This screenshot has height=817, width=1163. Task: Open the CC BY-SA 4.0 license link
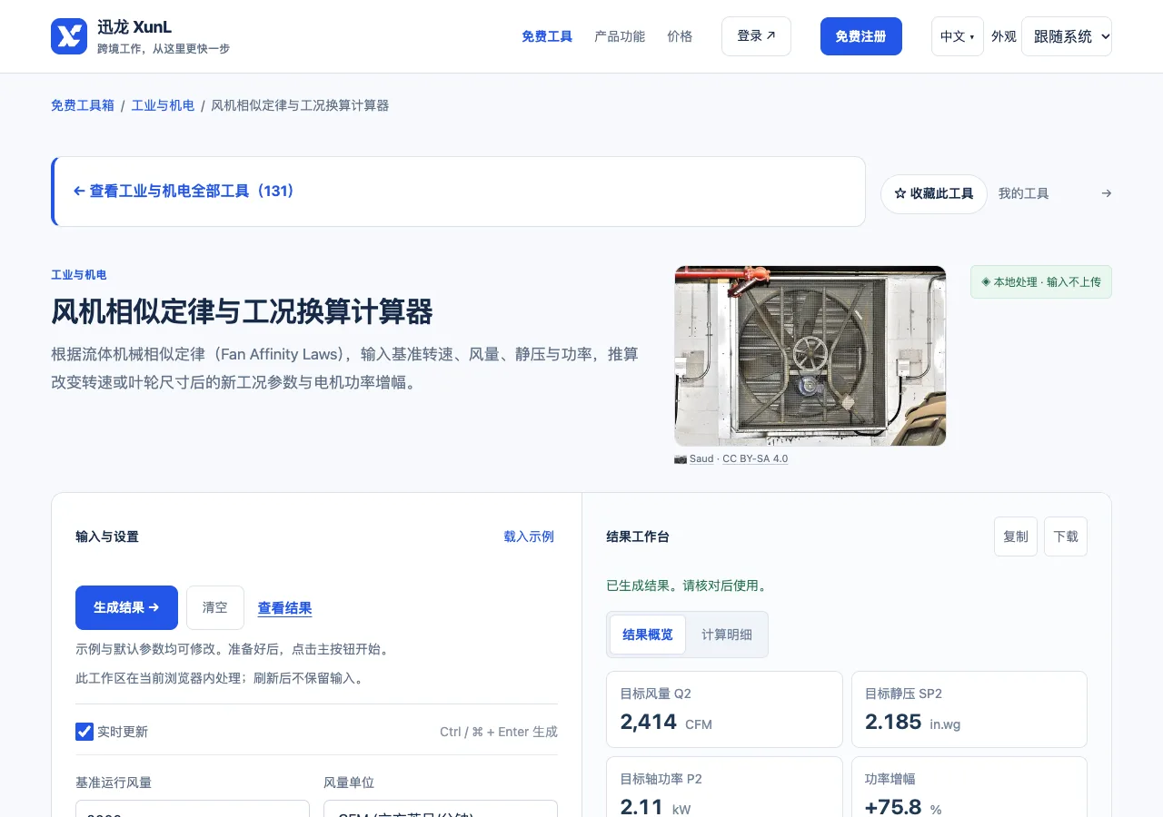[755, 458]
